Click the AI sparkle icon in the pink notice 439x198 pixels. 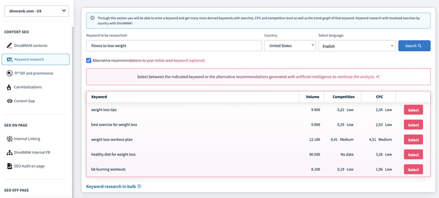tap(378, 77)
